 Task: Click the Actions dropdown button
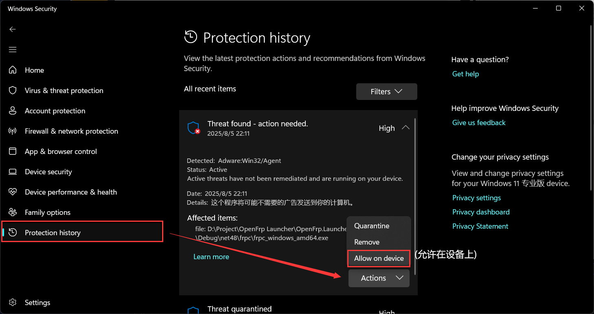point(379,278)
